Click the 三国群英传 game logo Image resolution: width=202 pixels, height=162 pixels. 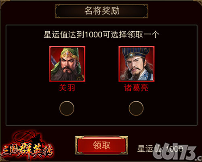[x=27, y=147]
